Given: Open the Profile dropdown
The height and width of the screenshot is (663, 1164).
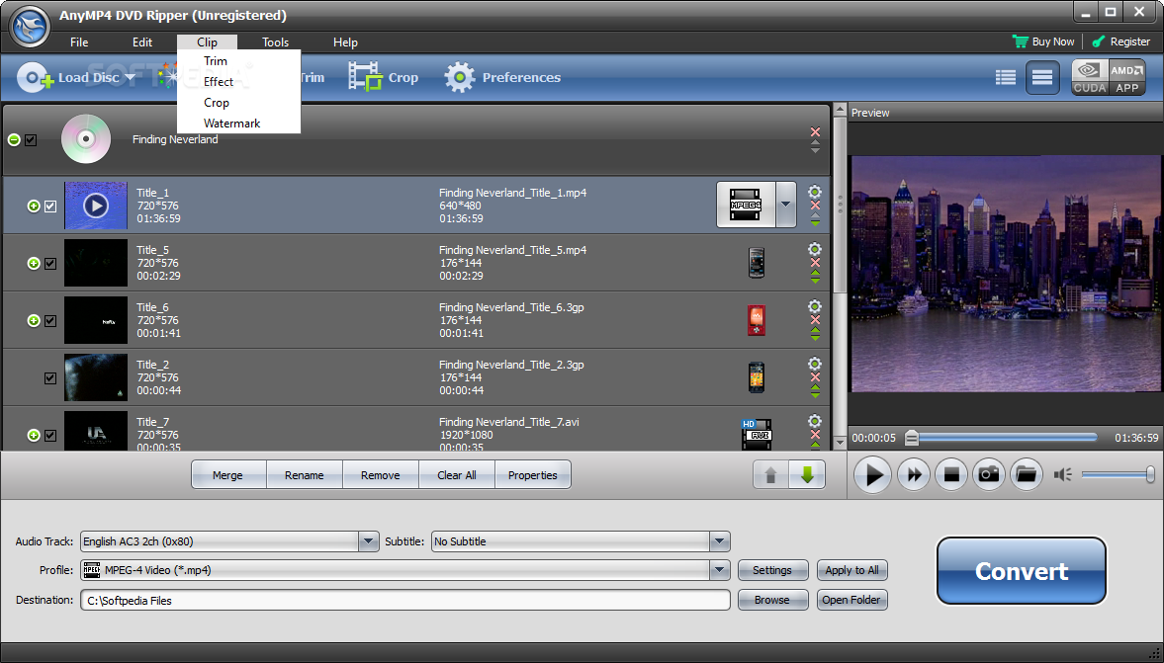Looking at the screenshot, I should point(719,570).
